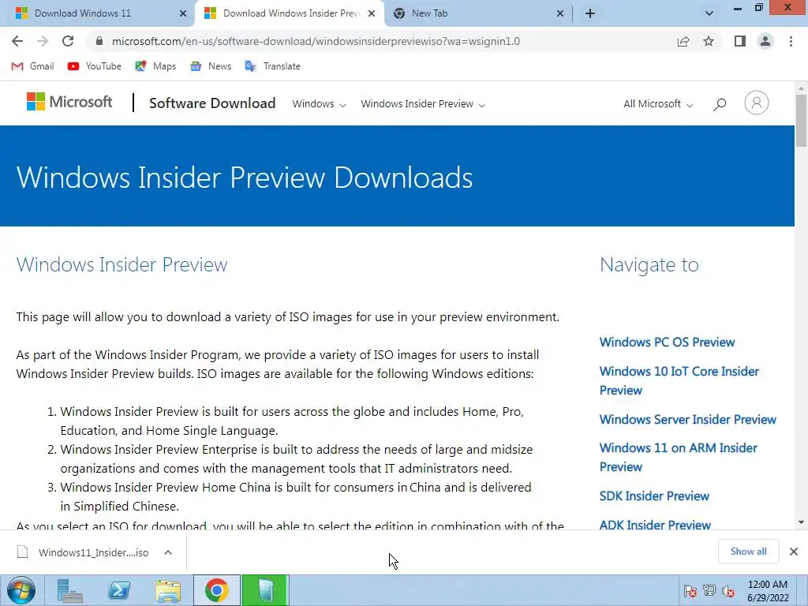
Task: Open the Maps bookmark
Action: 155,66
